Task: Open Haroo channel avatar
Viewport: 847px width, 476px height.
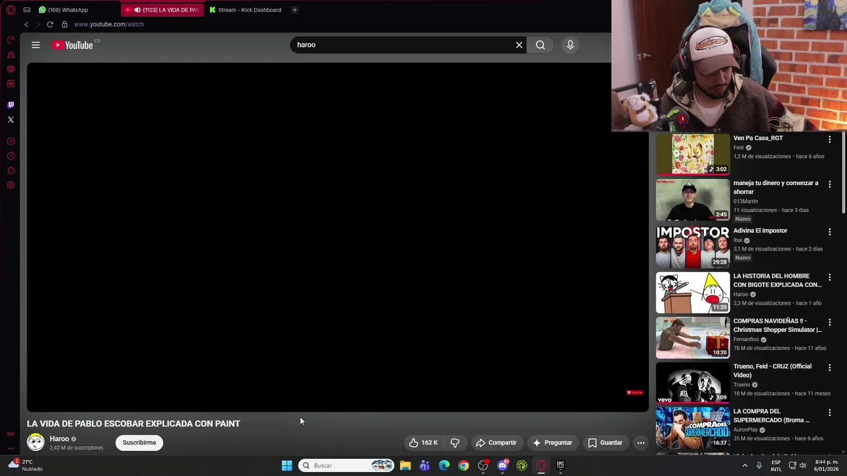Action: (36, 442)
